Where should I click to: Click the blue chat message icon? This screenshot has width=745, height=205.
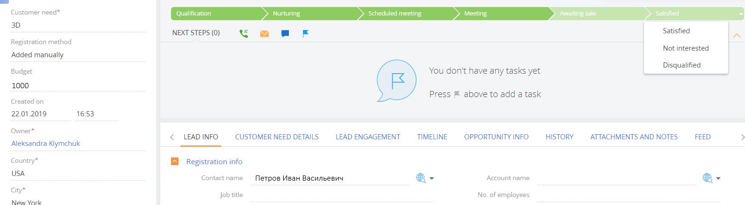(285, 34)
